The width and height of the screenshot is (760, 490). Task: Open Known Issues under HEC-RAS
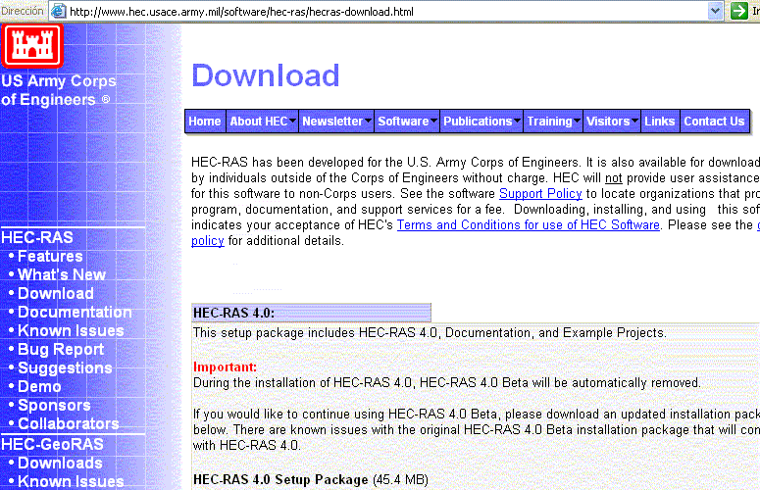click(71, 330)
